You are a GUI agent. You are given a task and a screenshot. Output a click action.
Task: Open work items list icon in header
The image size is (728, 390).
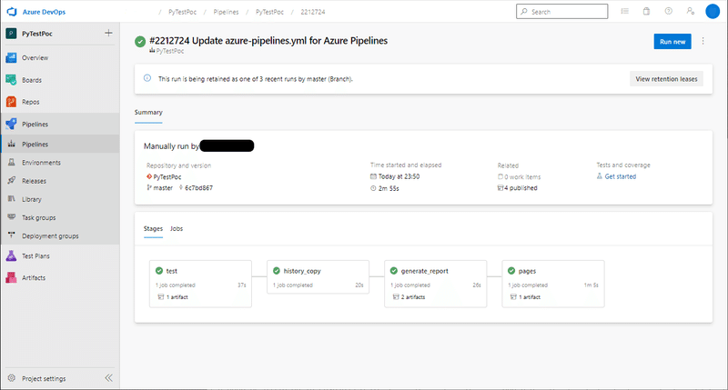click(625, 11)
